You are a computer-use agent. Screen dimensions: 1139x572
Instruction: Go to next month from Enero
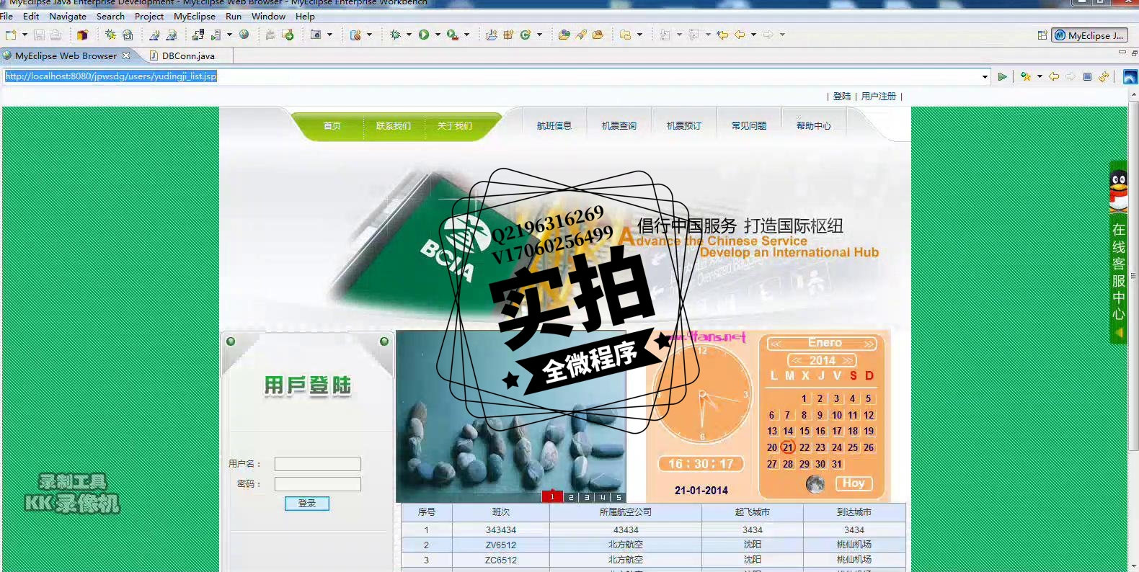coord(869,344)
